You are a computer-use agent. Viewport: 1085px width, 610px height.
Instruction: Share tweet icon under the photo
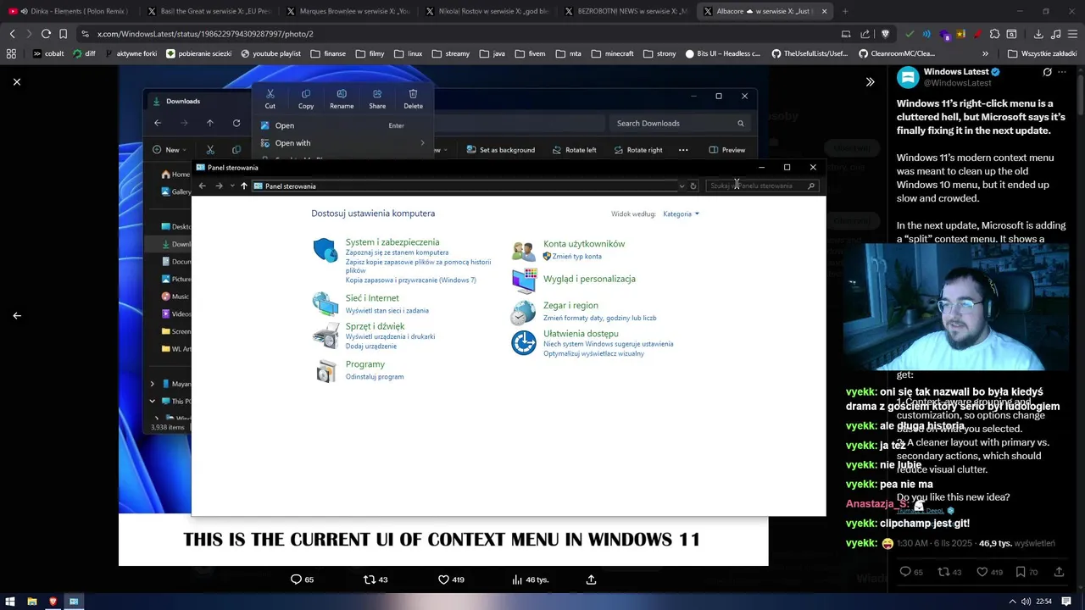pyautogui.click(x=591, y=579)
